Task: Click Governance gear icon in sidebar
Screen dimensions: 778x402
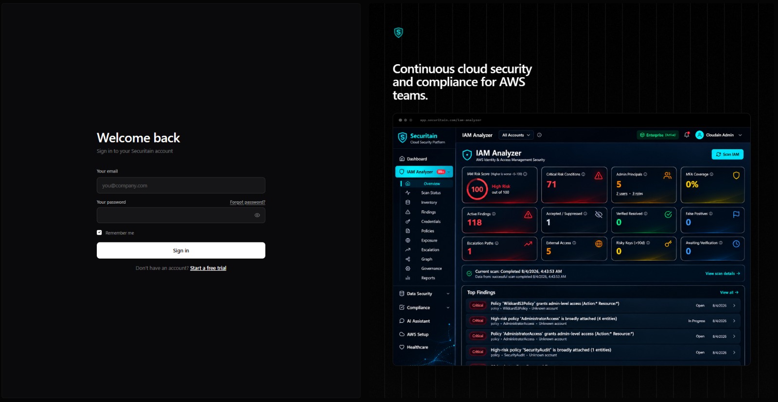Action: click(408, 268)
